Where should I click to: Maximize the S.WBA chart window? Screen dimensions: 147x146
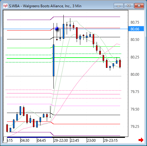pyautogui.click(x=129, y=6)
